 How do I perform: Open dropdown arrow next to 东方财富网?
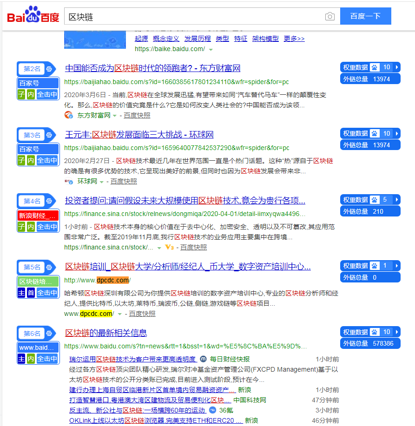115,116
